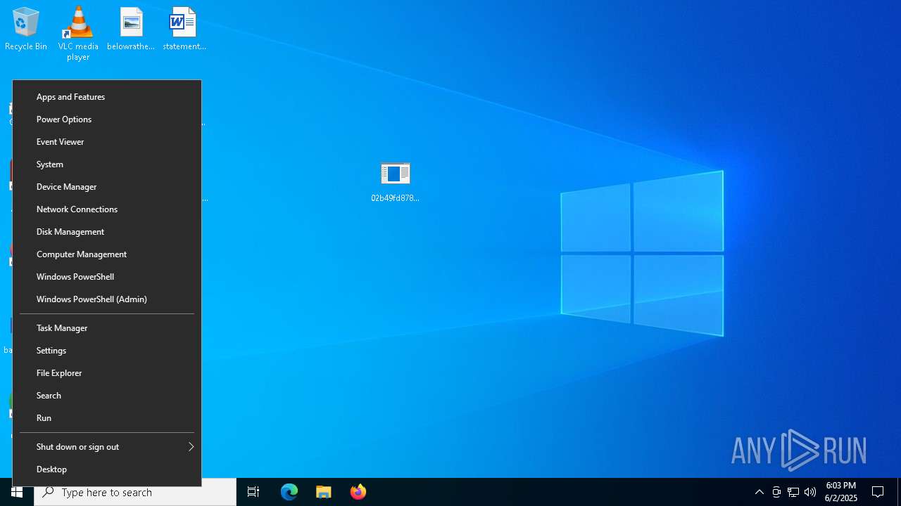This screenshot has width=901, height=506.
Task: Launch Firefox from the taskbar
Action: pyautogui.click(x=358, y=492)
